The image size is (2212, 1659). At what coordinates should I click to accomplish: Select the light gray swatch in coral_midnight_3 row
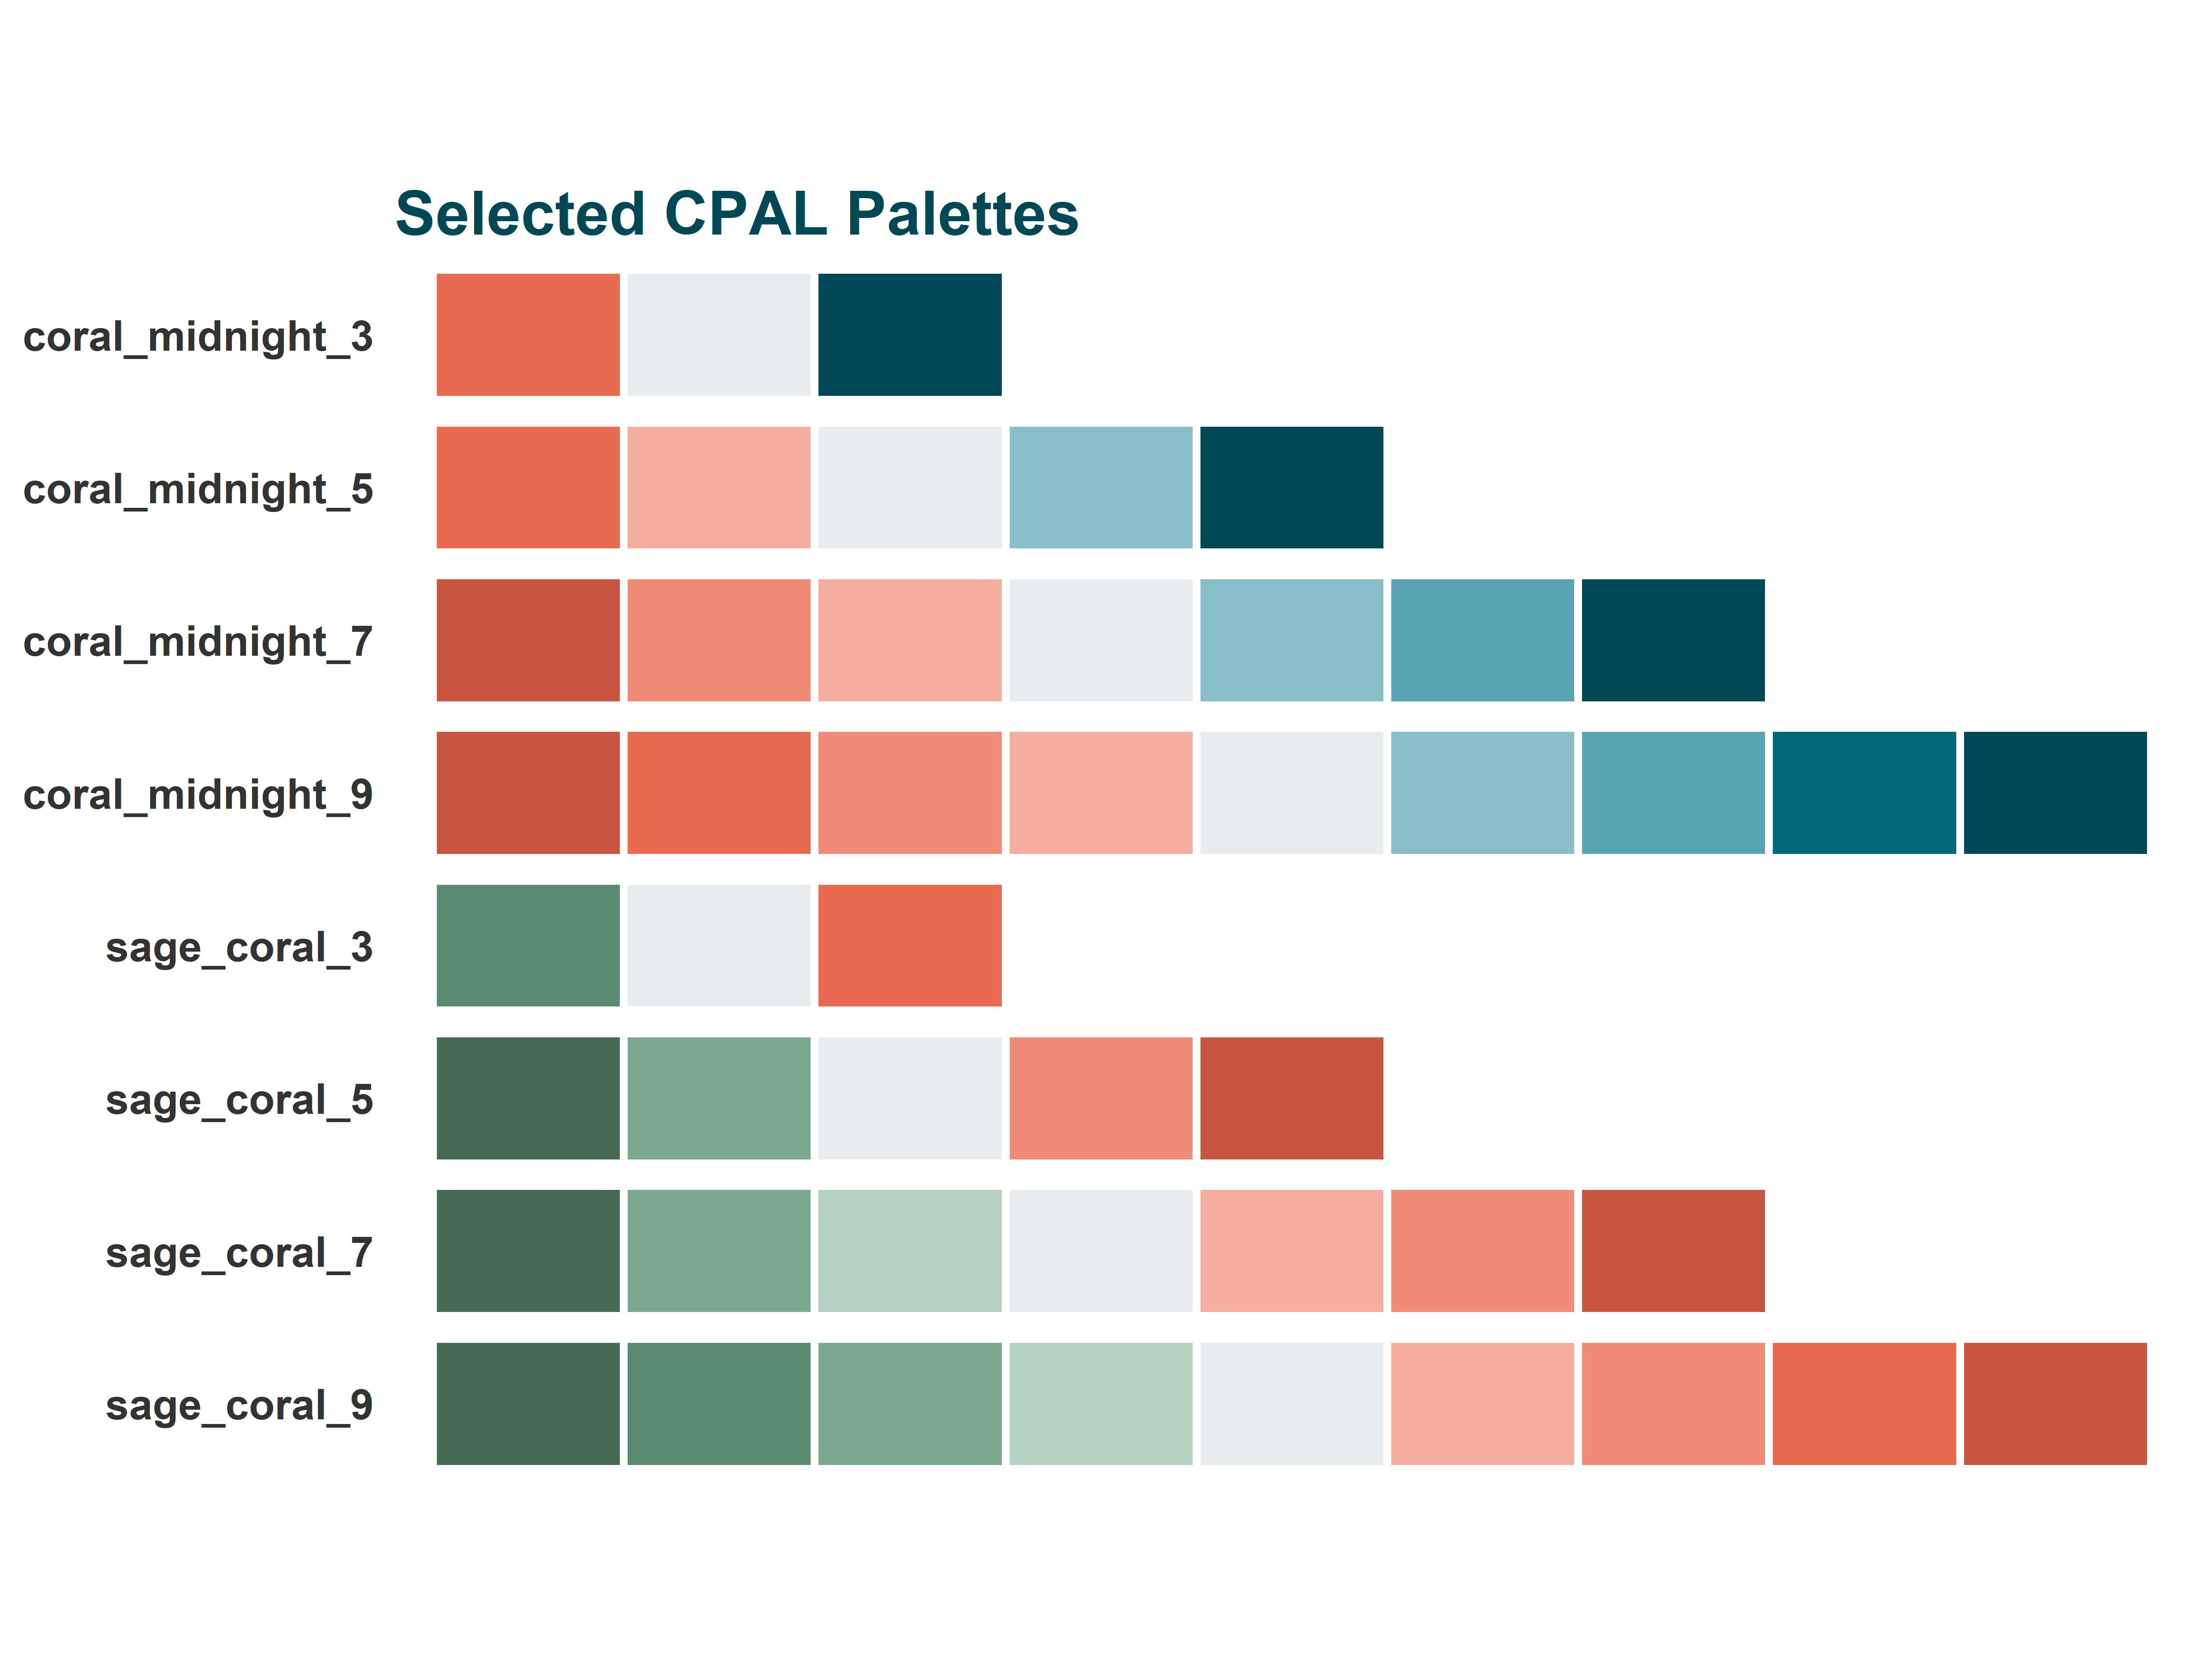tap(718, 335)
